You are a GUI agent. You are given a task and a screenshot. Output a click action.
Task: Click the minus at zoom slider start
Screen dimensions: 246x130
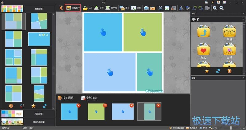point(221,128)
